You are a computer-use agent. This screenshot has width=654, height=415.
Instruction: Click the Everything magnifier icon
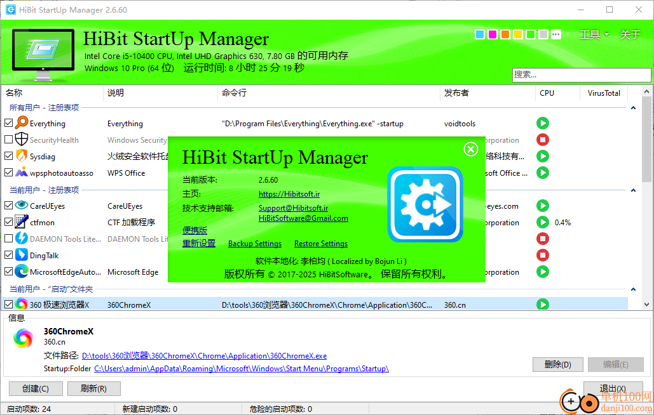[x=22, y=123]
